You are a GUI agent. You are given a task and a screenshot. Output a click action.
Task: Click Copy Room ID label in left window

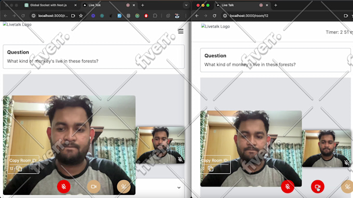tap(23, 161)
